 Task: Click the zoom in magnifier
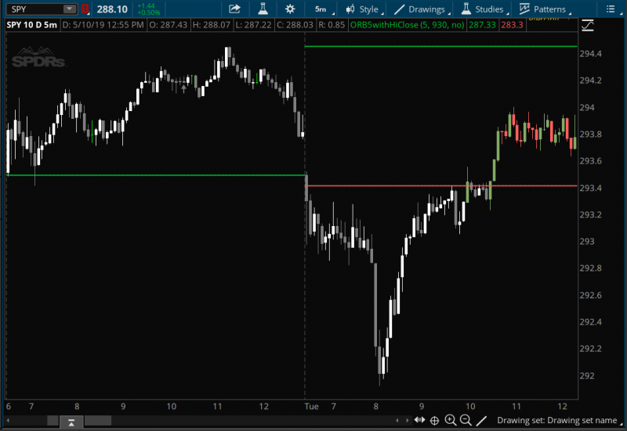coord(451,421)
